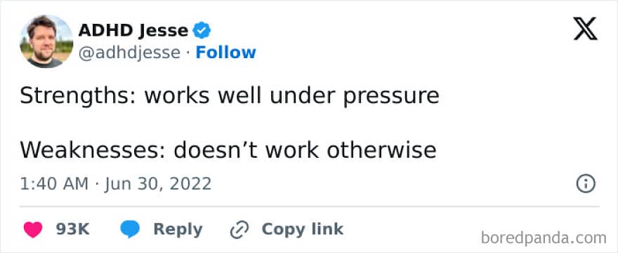This screenshot has height=253, width=618.
Task: Visit the @adhdjesse handle
Action: click(129, 53)
